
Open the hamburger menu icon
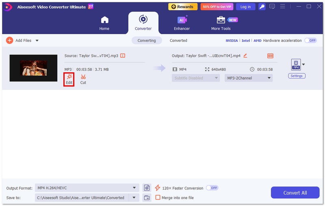282,7
